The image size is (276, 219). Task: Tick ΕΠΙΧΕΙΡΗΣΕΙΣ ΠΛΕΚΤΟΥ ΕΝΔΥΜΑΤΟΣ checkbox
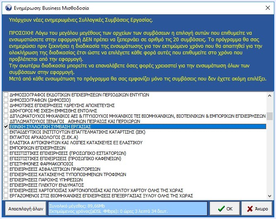pos(6,185)
